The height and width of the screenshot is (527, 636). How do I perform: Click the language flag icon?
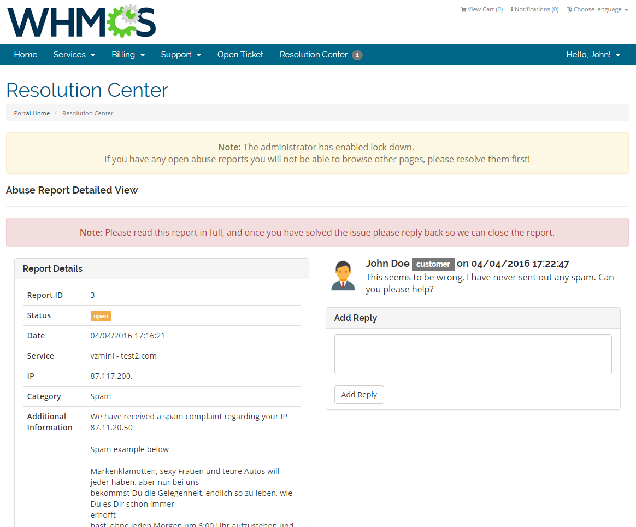point(569,9)
